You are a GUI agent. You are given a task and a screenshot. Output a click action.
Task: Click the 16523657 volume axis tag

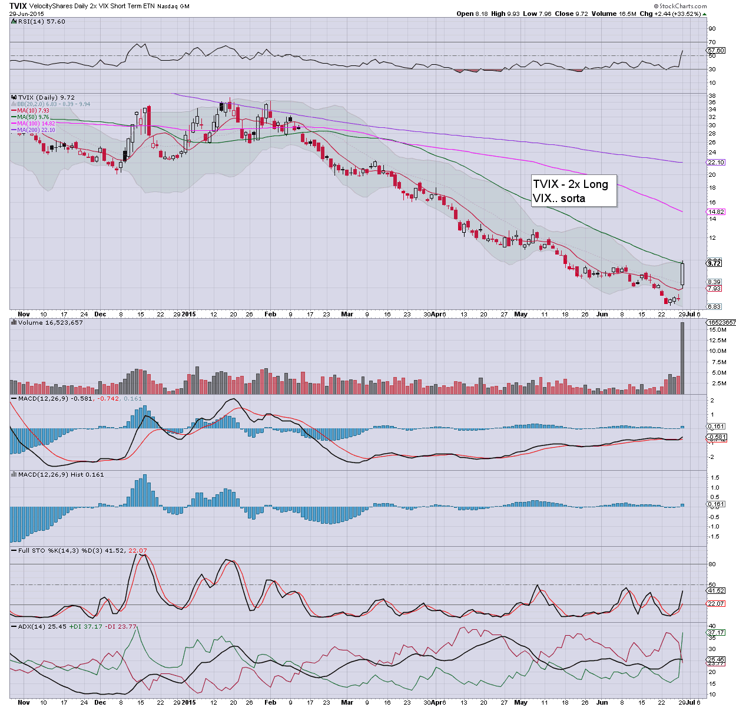click(720, 322)
